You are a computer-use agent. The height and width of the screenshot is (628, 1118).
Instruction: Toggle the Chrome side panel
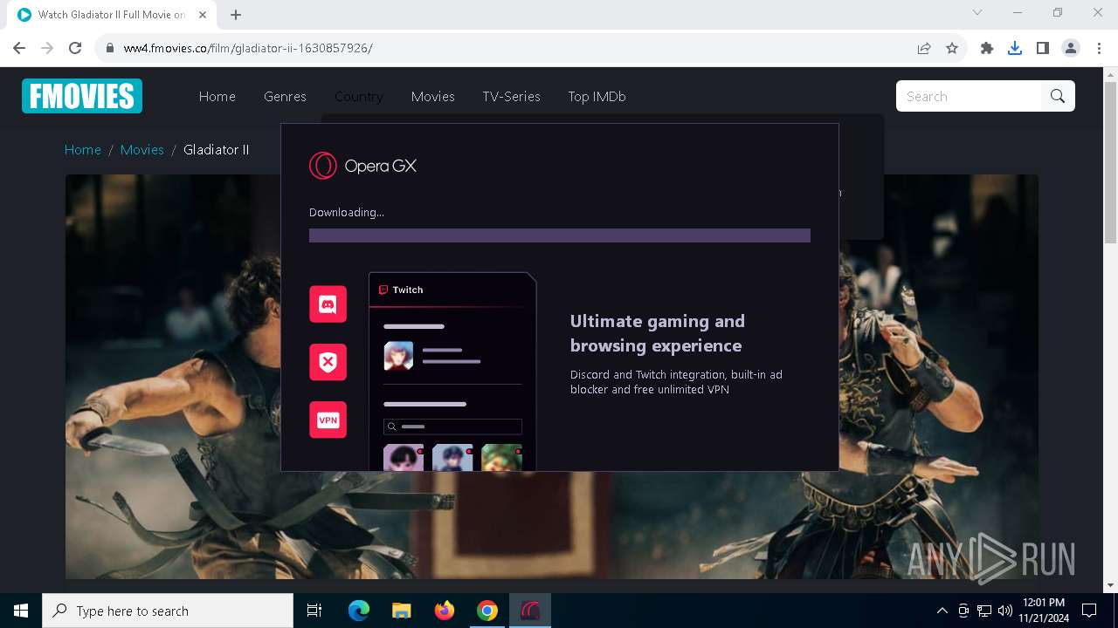[1043, 48]
